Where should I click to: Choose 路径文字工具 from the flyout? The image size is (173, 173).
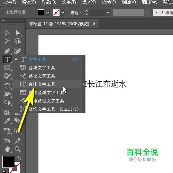pos(48,76)
